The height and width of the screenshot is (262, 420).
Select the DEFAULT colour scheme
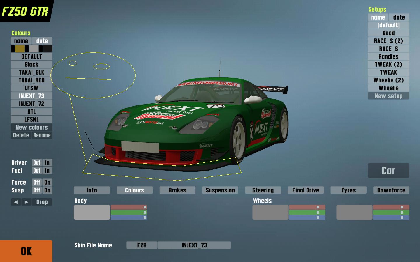pyautogui.click(x=32, y=56)
